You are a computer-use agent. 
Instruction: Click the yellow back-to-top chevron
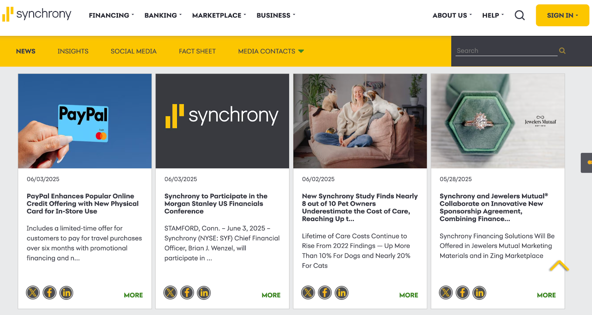559,266
